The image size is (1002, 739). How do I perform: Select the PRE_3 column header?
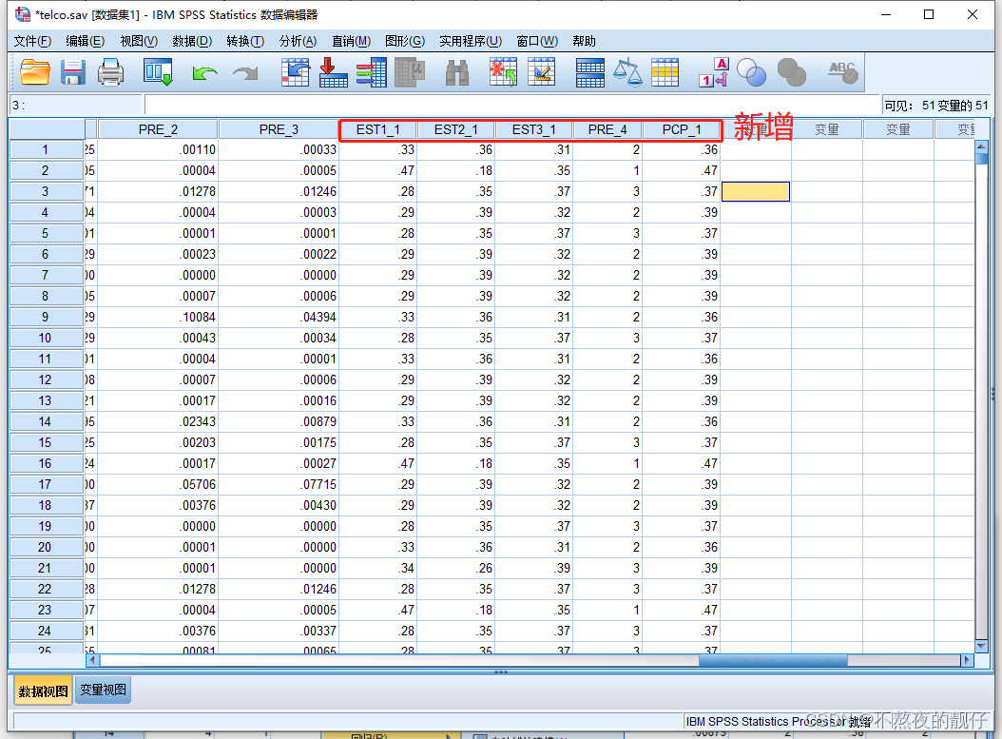click(279, 129)
